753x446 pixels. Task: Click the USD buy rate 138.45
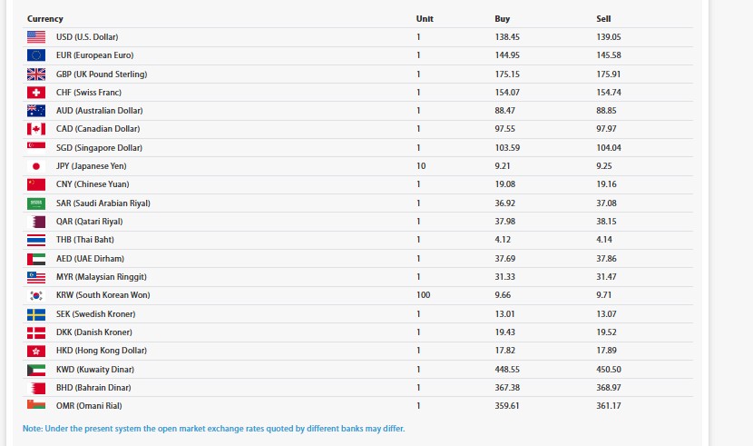(507, 37)
